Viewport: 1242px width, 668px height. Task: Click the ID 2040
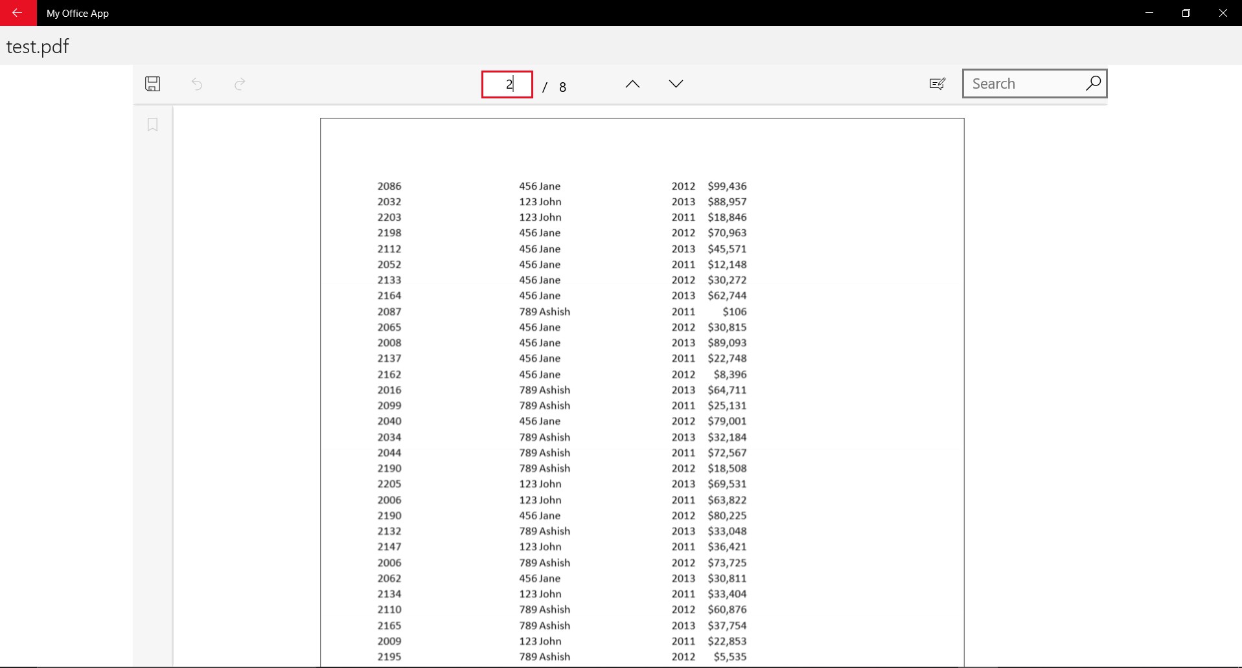389,421
